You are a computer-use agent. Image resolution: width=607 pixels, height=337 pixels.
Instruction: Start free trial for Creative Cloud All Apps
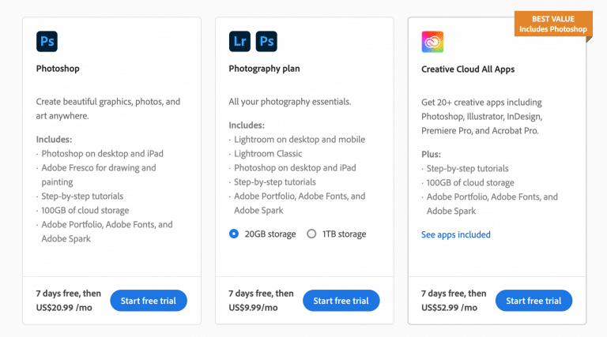[533, 301]
